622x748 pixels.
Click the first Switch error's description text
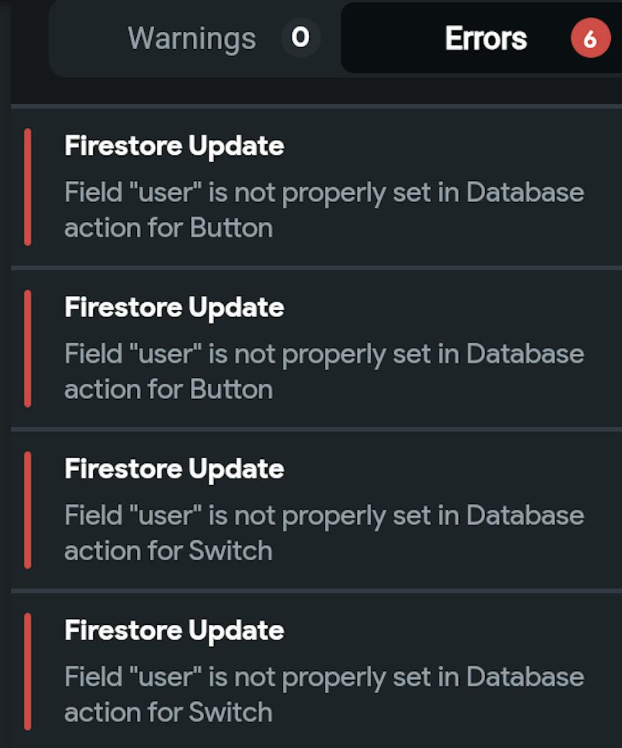pos(323,533)
